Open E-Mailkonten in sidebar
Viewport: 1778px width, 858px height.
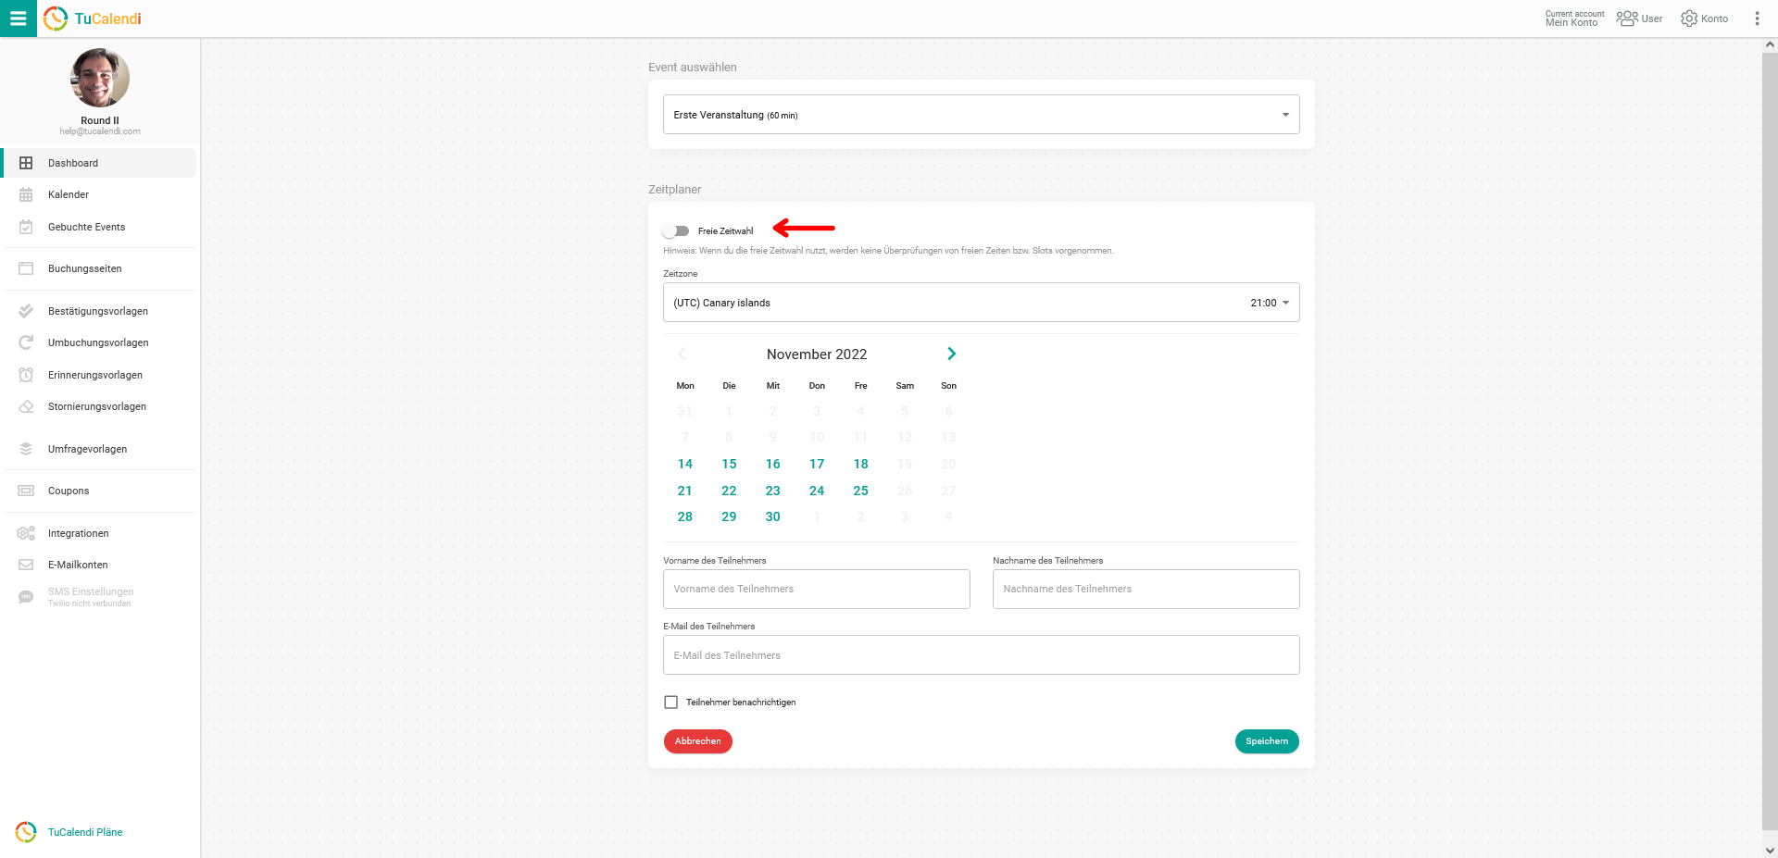[x=100, y=565]
